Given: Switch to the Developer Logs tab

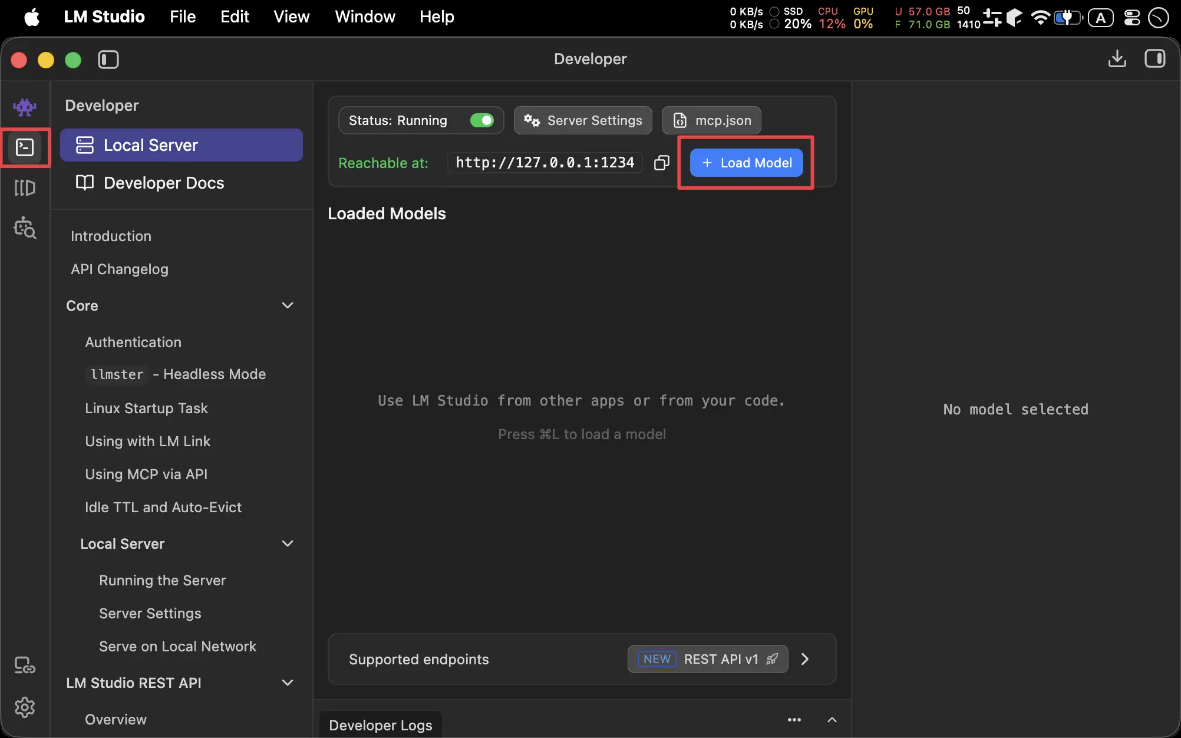Looking at the screenshot, I should pos(381,724).
